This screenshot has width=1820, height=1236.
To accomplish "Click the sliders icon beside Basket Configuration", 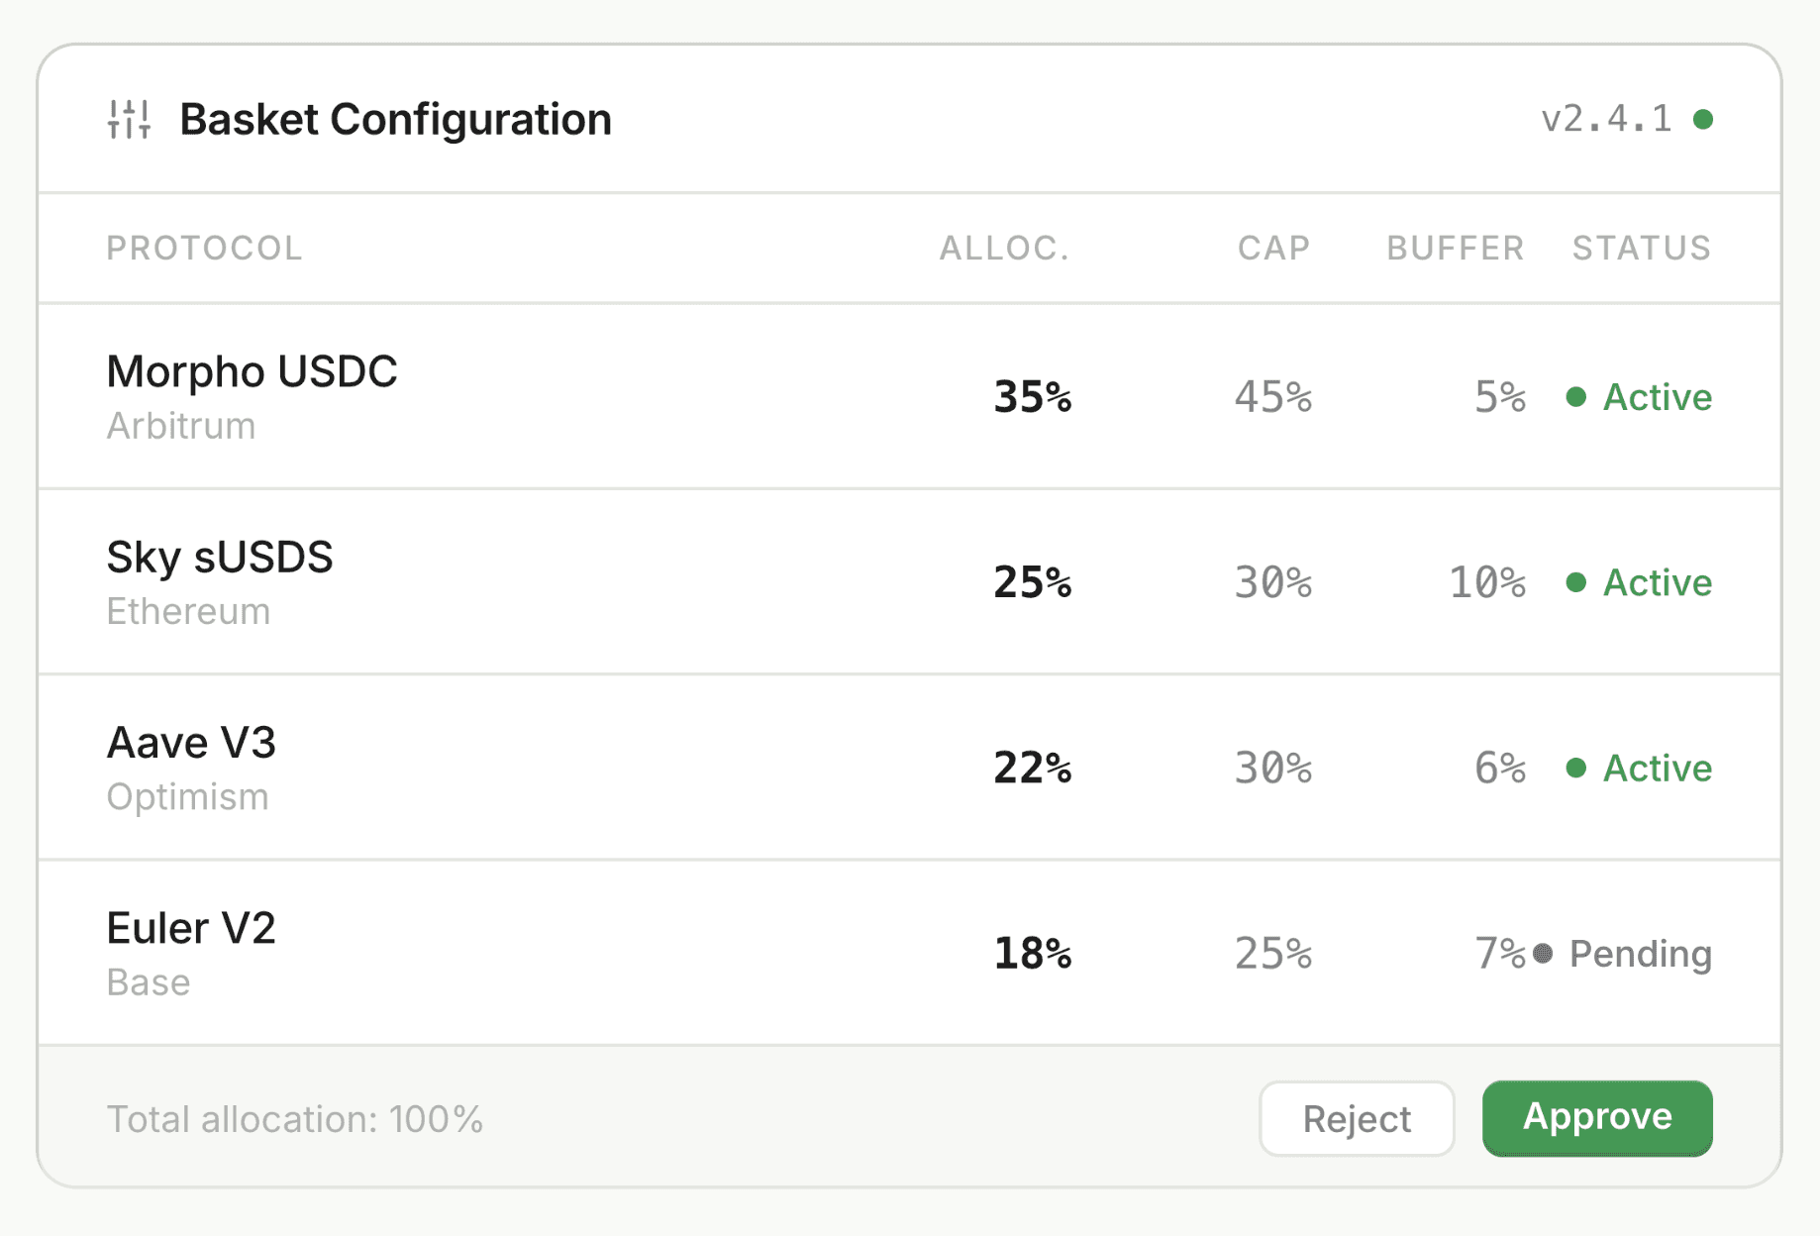I will click(129, 120).
